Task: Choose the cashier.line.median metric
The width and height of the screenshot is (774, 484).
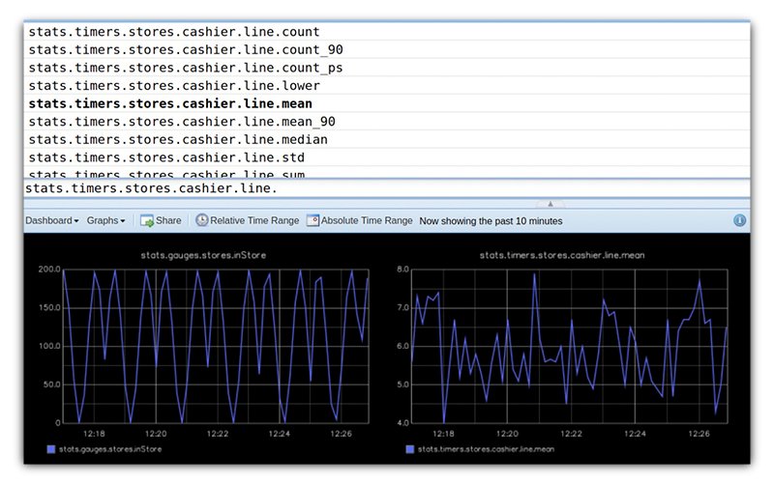Action: 177,139
